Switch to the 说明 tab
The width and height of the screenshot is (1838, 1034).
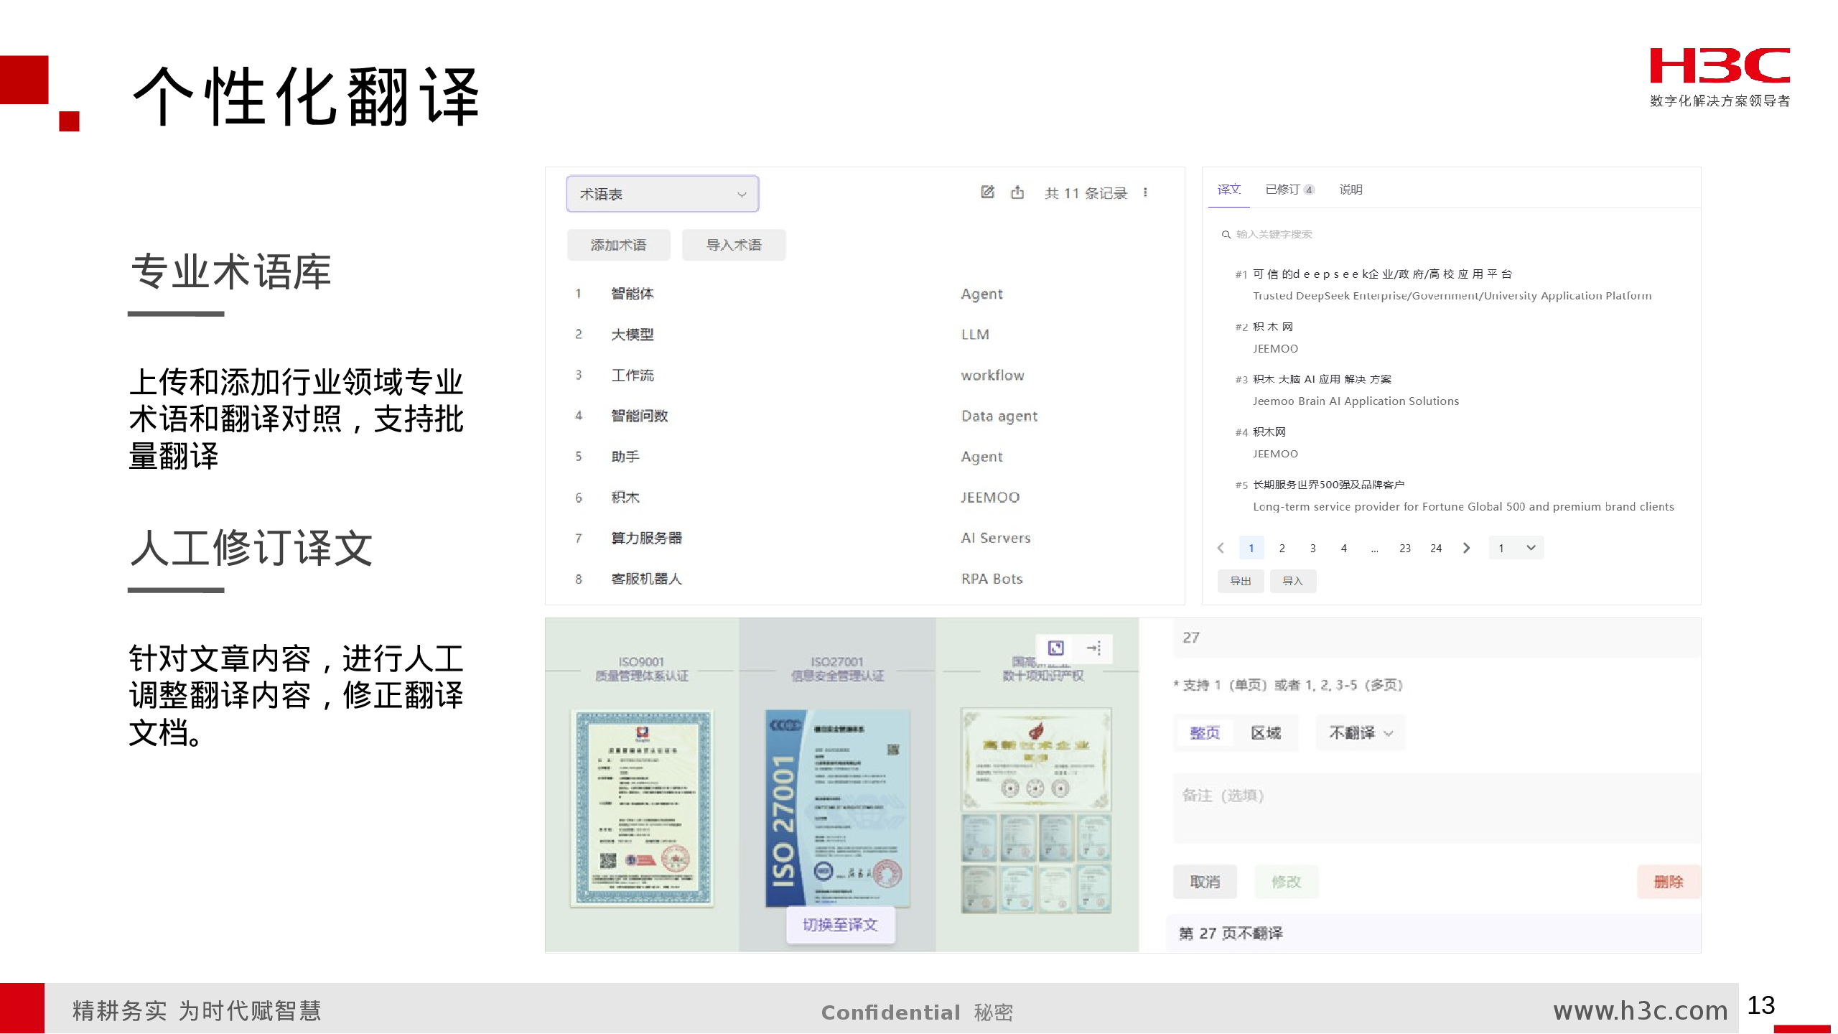(x=1350, y=190)
